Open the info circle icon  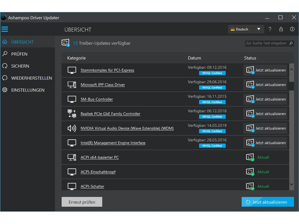(292, 29)
